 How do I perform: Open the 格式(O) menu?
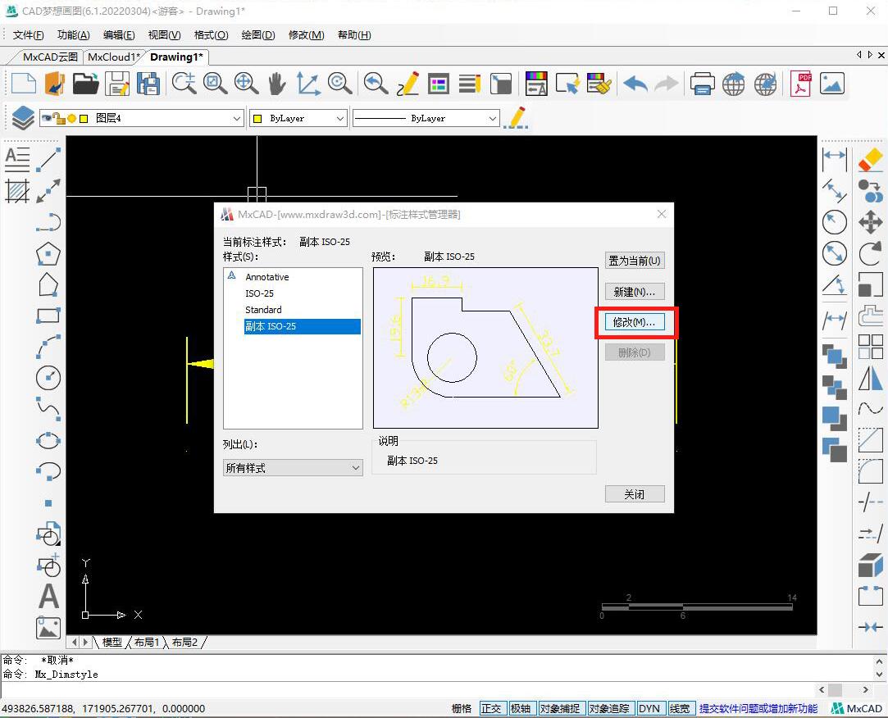[x=211, y=34]
